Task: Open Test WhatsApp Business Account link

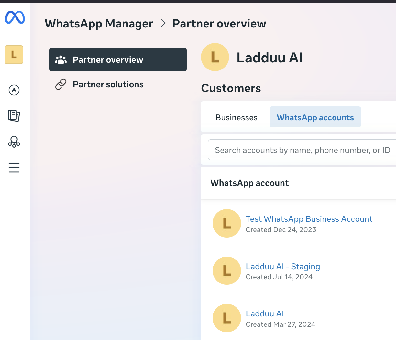Action: tap(309, 219)
